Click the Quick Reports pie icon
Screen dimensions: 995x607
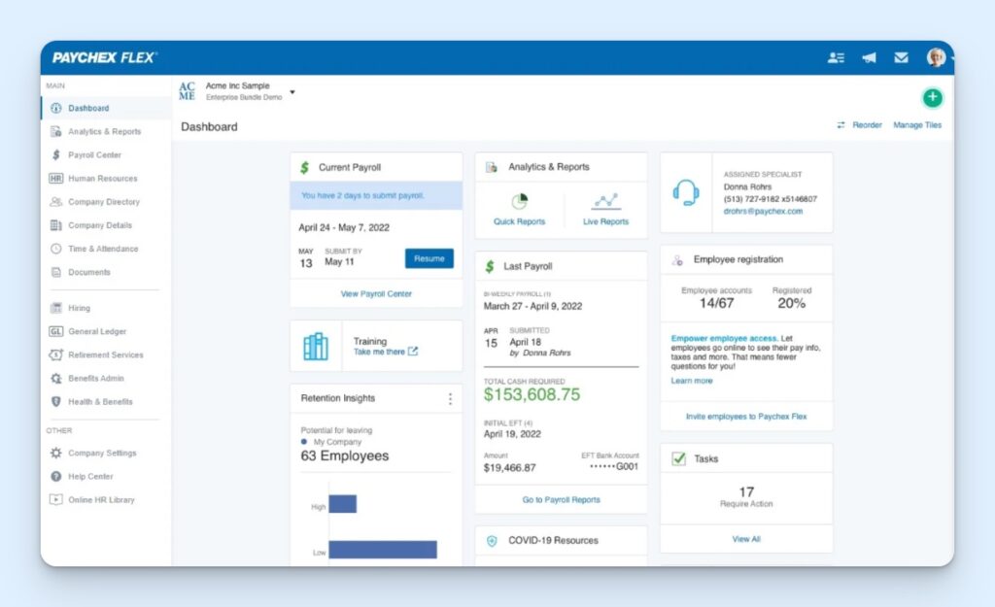(519, 202)
